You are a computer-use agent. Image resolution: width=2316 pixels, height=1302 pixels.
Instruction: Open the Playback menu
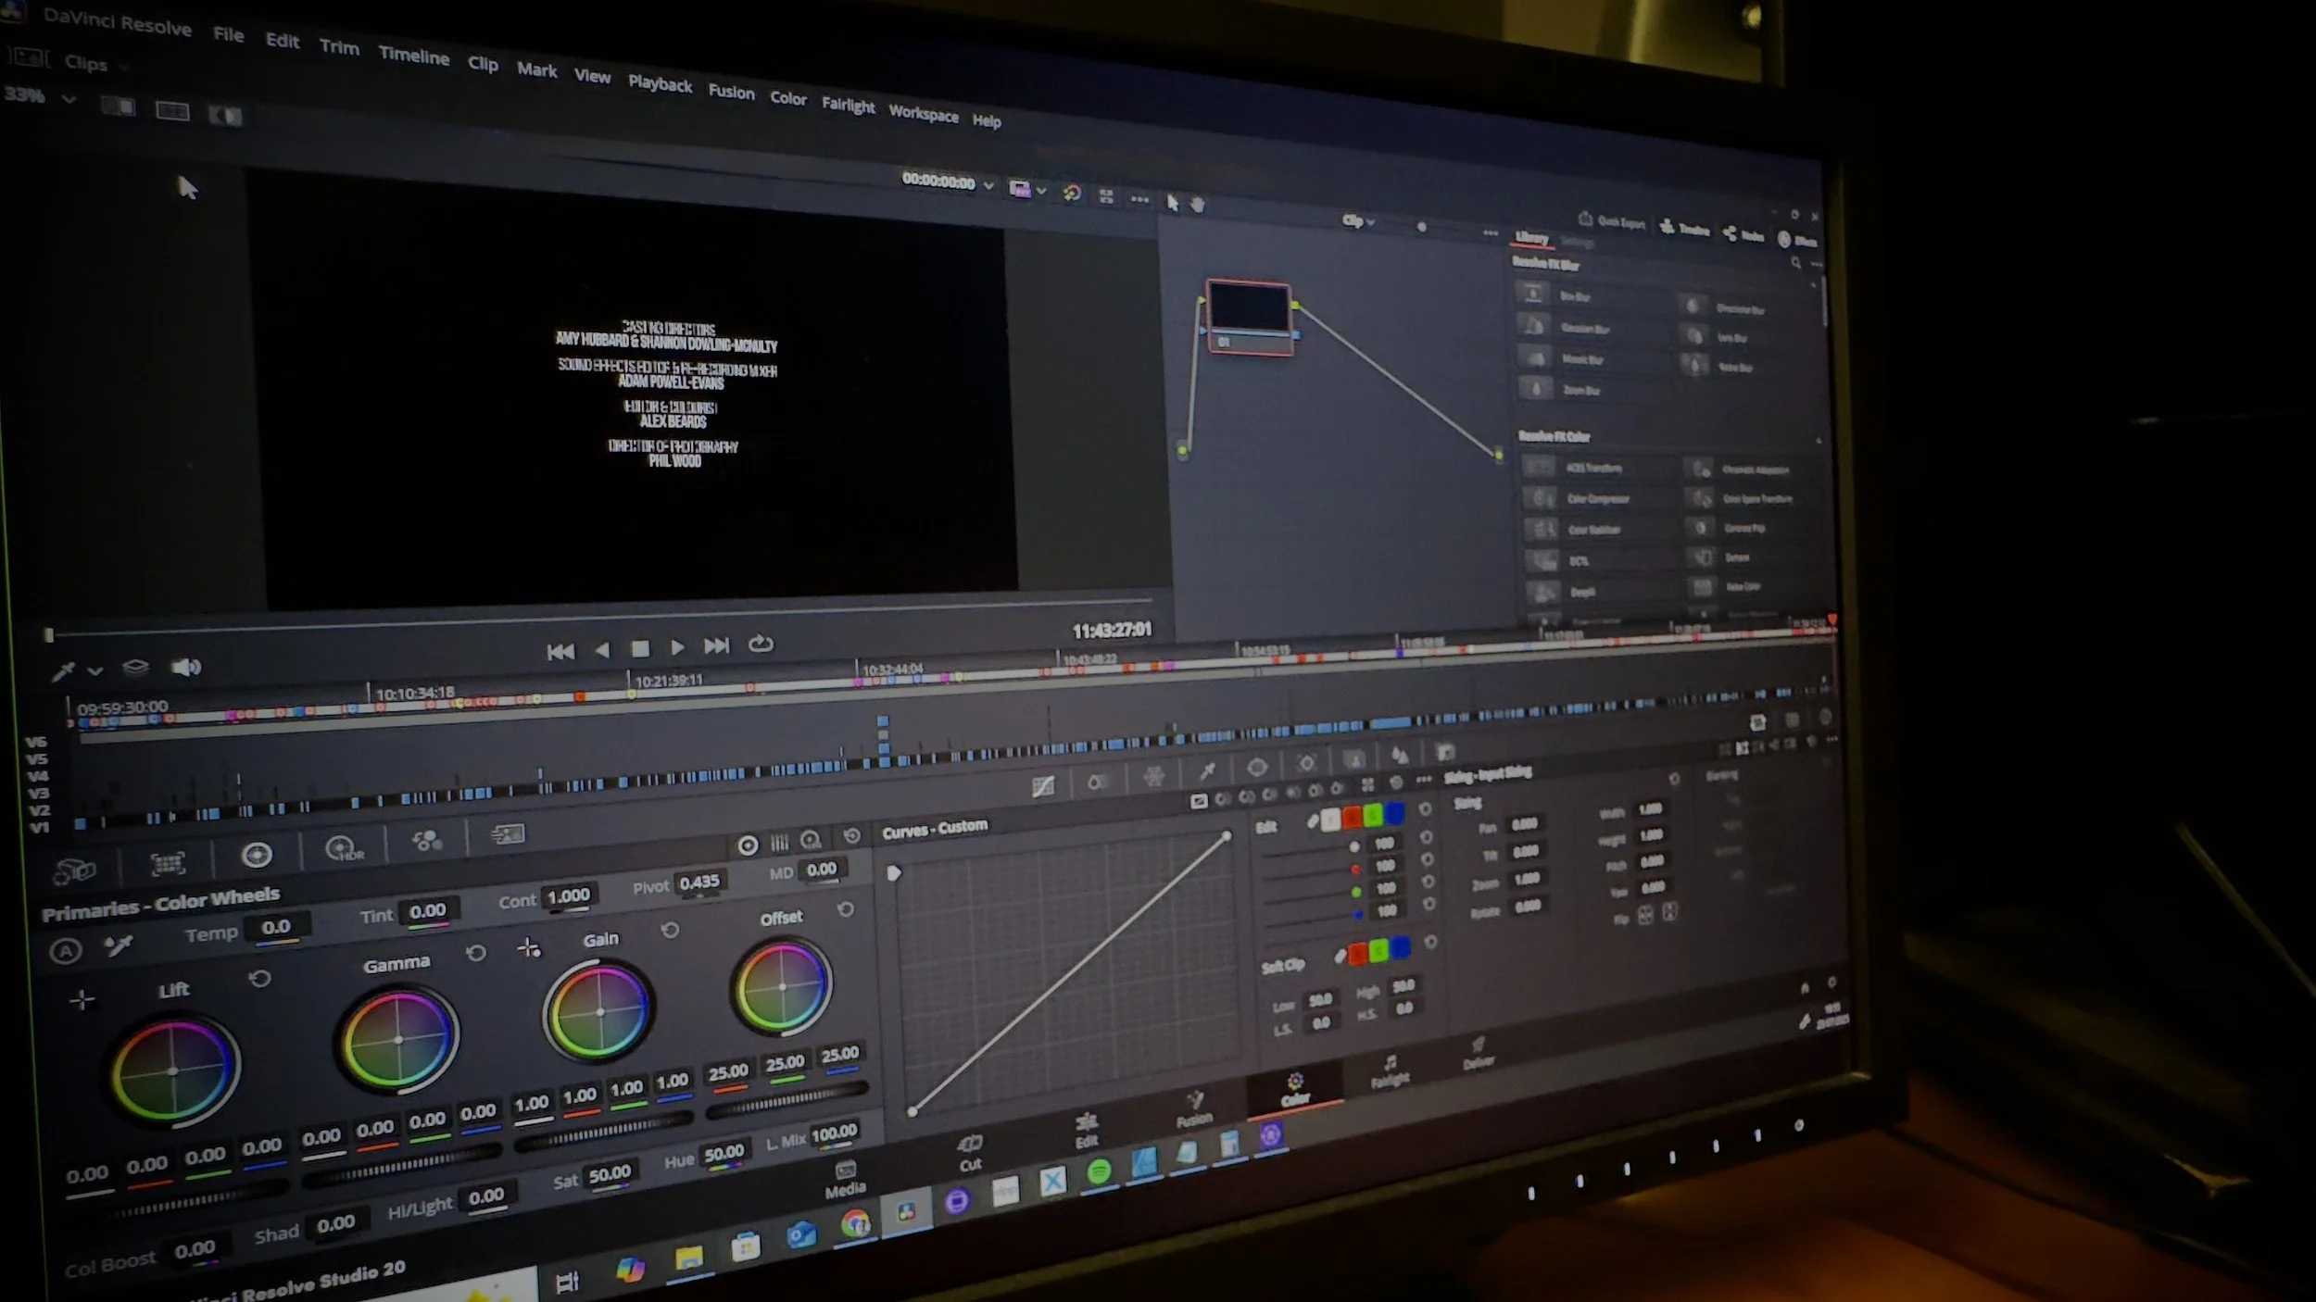[x=660, y=84]
